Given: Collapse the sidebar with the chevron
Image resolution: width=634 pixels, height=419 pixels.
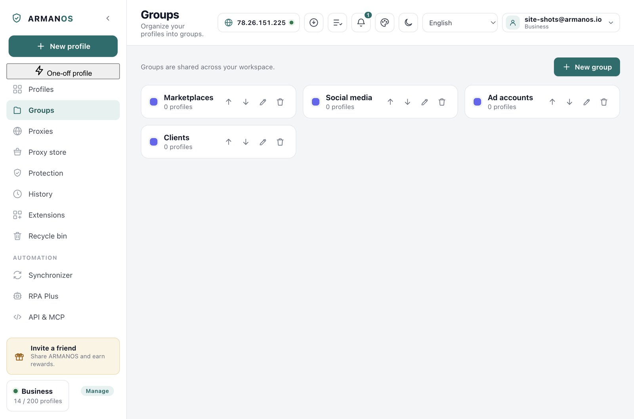Looking at the screenshot, I should click(x=108, y=18).
